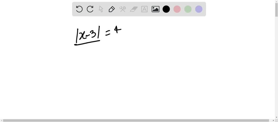278x122 pixels.
Task: Click the scroll up arrow
Action: coord(276,1)
